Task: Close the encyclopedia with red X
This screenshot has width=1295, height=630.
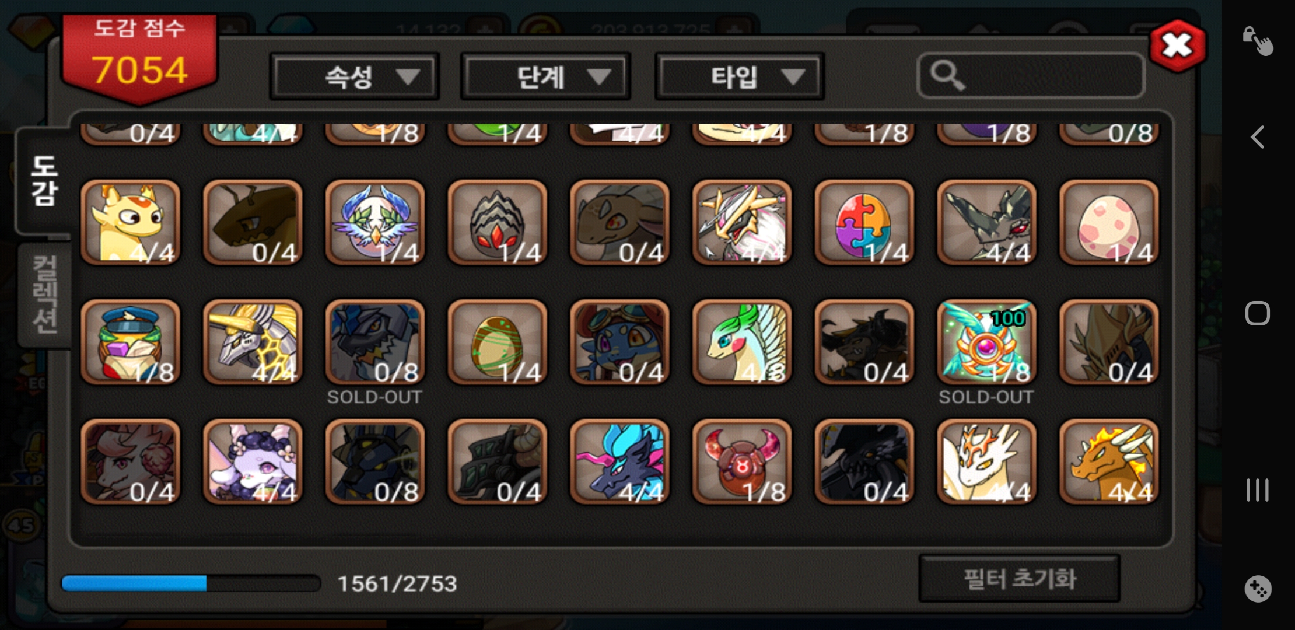Action: (1178, 45)
